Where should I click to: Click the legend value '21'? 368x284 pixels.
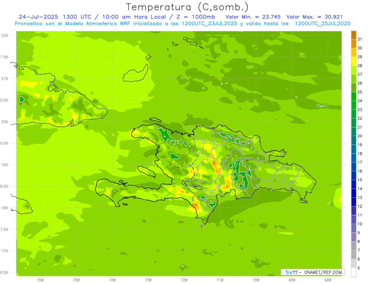pyautogui.click(x=360, y=127)
